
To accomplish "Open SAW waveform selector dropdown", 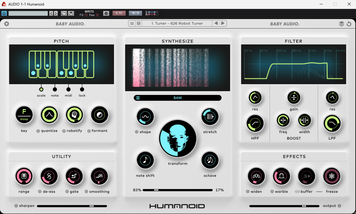I will coord(178,98).
